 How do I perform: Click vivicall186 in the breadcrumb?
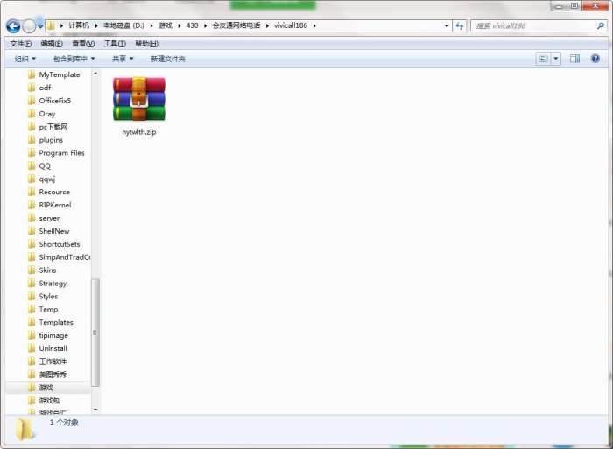tap(291, 25)
